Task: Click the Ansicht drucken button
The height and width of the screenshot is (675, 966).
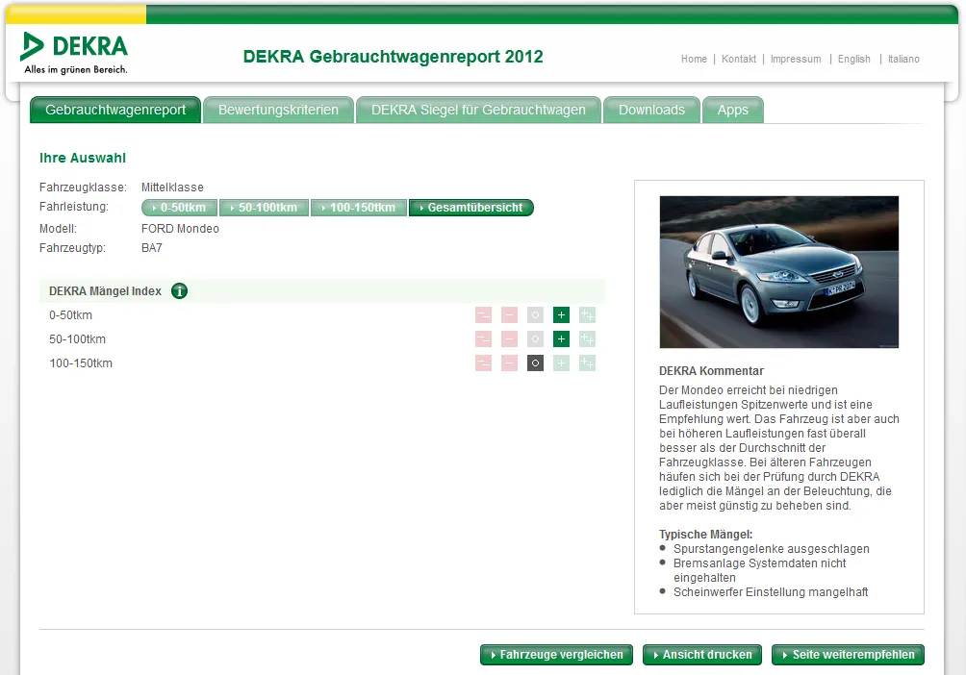Action: tap(702, 655)
